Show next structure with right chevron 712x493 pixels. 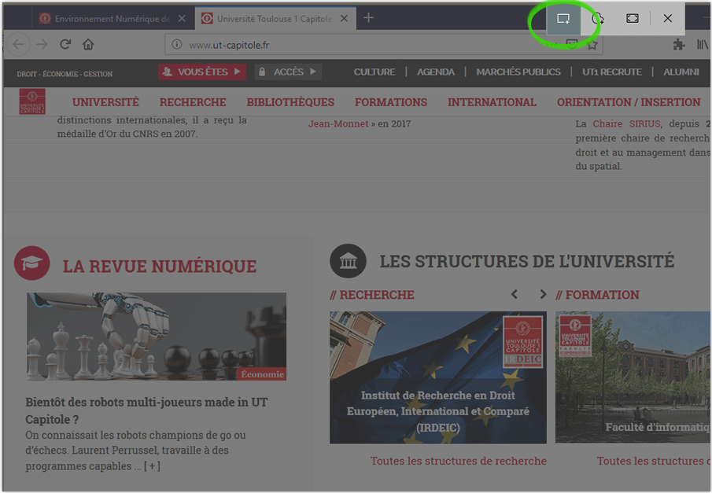(x=543, y=294)
